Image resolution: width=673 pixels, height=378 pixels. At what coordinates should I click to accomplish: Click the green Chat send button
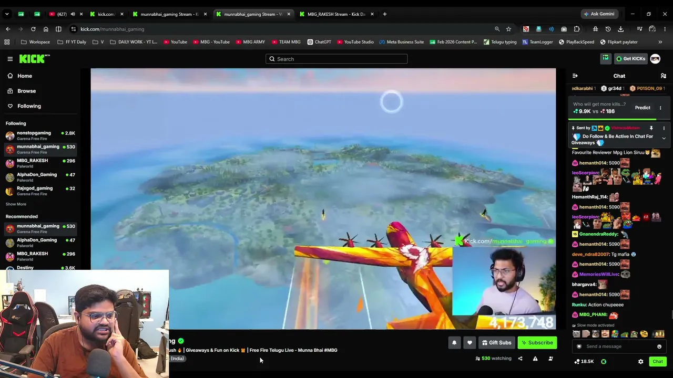658,362
